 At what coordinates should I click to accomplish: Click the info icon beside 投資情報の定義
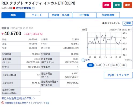tap(3, 103)
